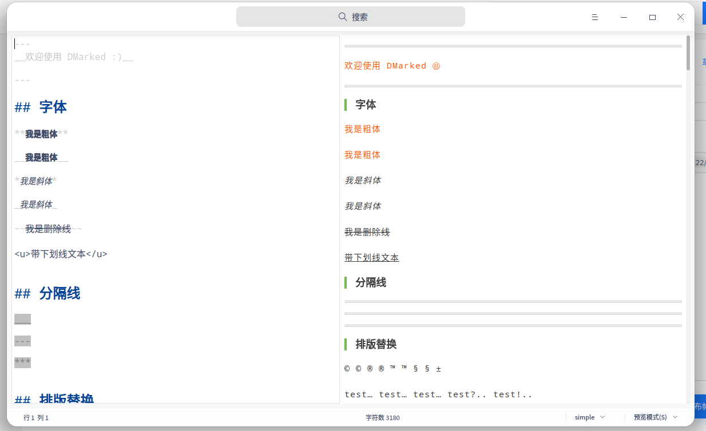The width and height of the screenshot is (706, 431).
Task: Click the 字符数 3180 status label
Action: [x=383, y=418]
